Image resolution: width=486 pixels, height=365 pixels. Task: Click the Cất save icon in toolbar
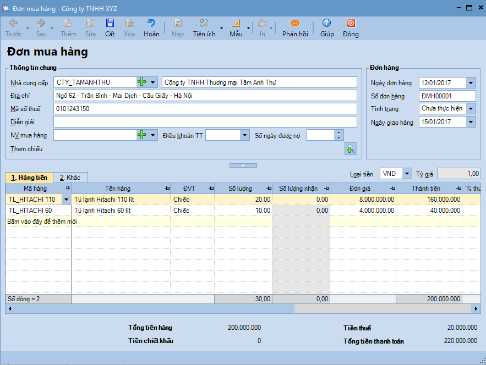pos(110,24)
